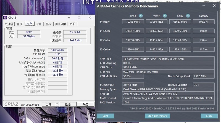Image resolution: width=221 pixels, height=123 pixels.
Task: Click the Read info icon in AIDA64
Action: pyautogui.click(x=141, y=16)
